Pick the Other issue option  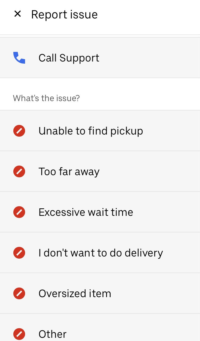coord(52,334)
